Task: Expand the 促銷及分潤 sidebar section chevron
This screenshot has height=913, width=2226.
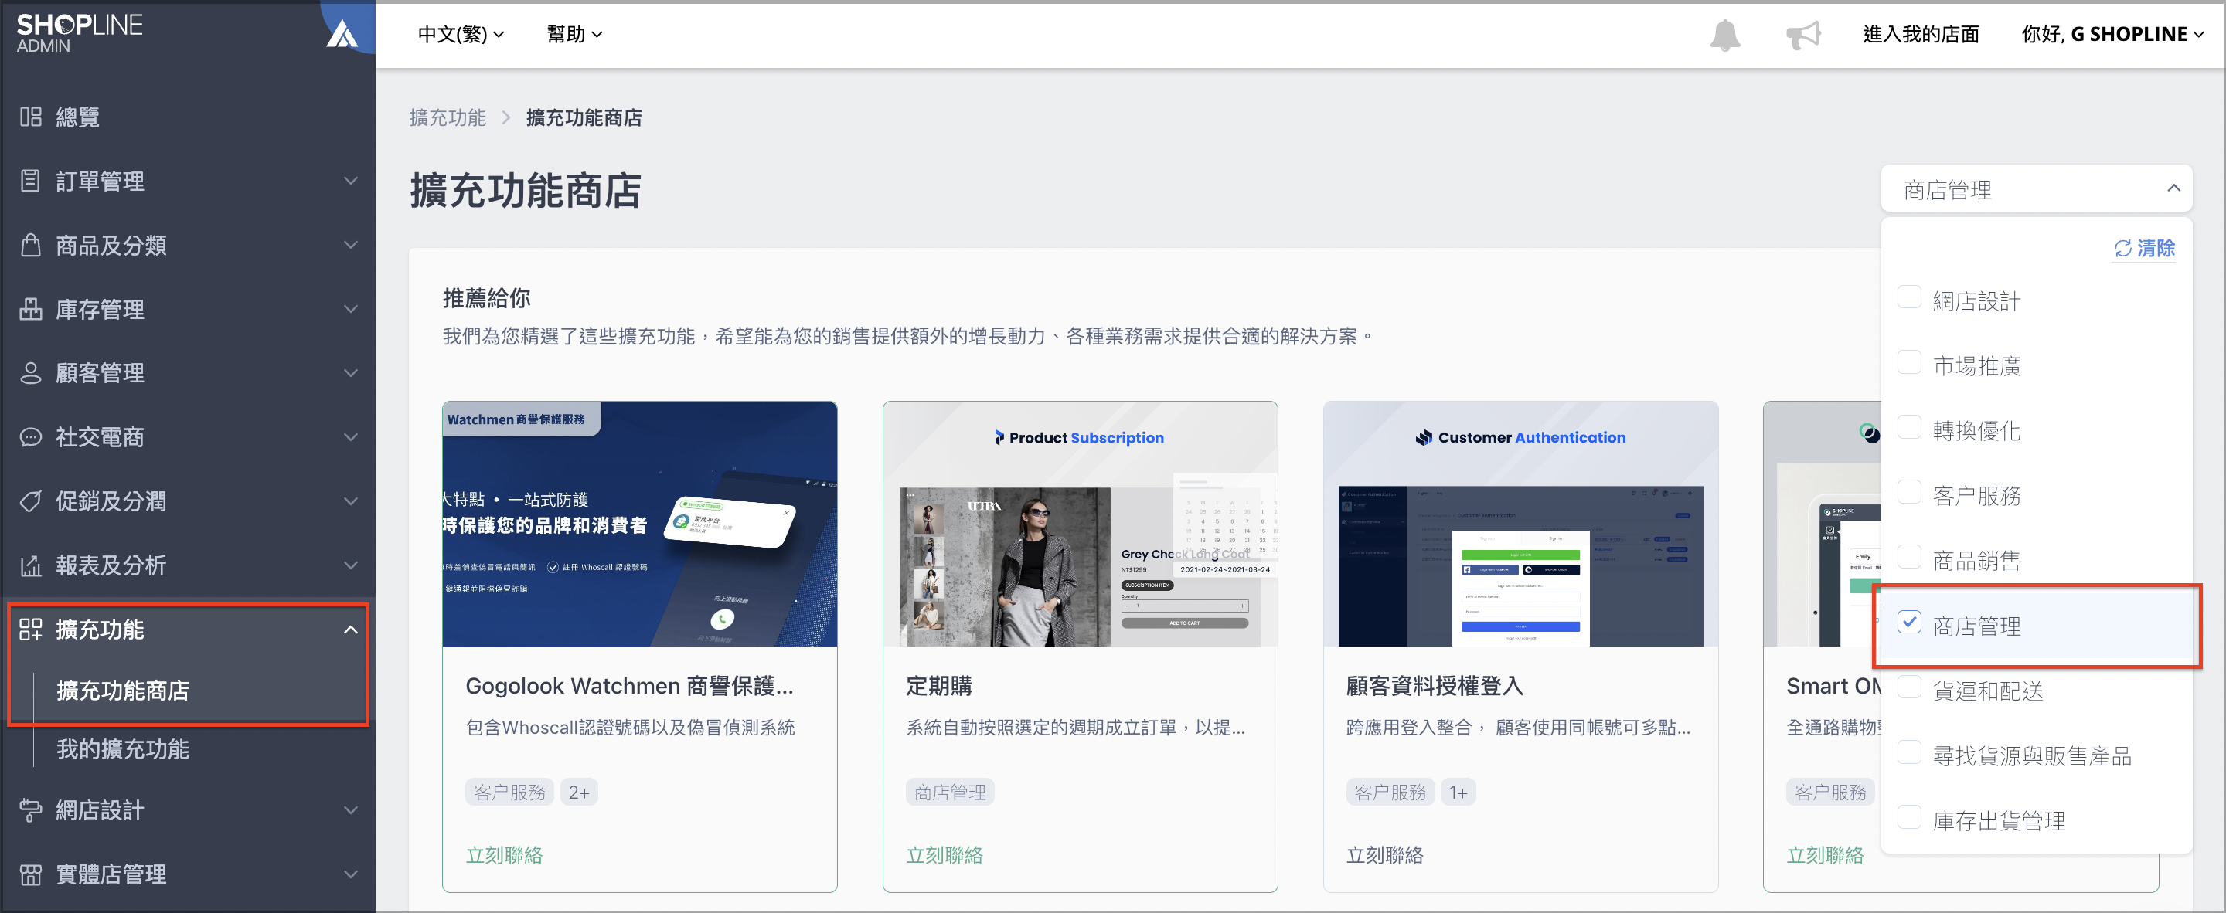Action: 350,501
